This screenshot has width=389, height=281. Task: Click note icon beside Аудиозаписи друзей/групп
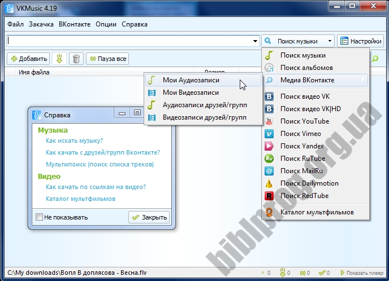coord(152,105)
